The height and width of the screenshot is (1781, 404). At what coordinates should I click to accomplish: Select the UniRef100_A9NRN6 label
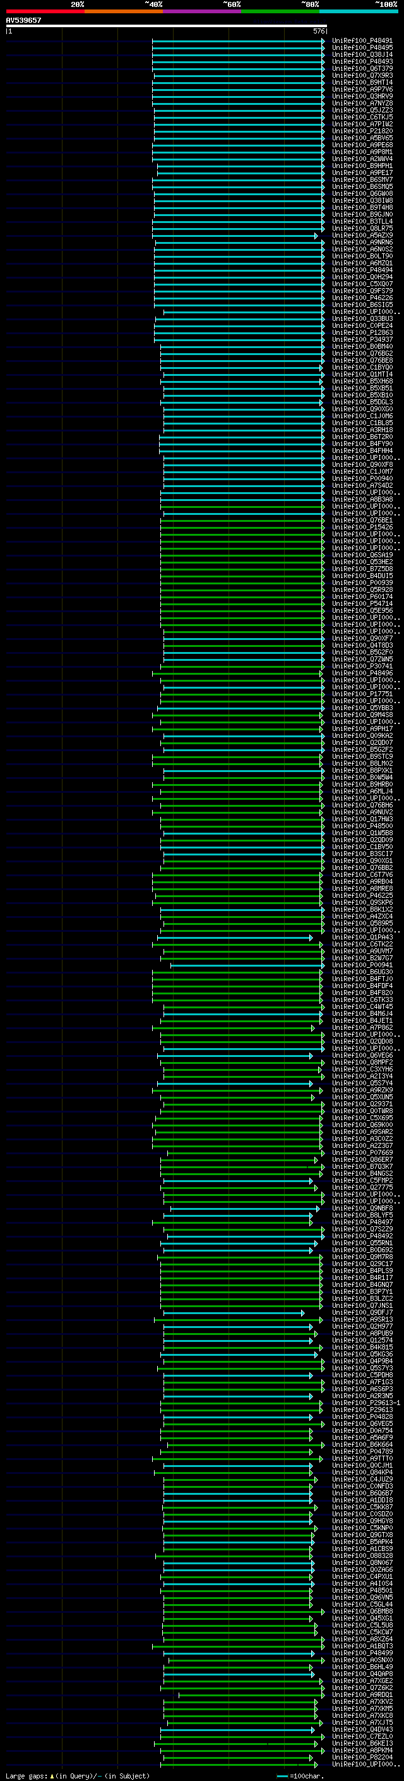(362, 242)
